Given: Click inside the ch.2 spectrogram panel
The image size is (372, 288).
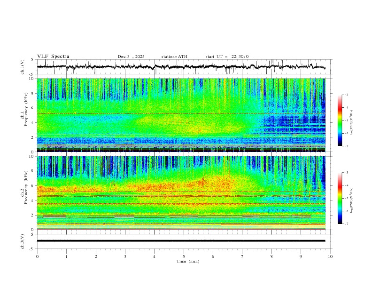Looking at the screenshot, I should (181, 193).
